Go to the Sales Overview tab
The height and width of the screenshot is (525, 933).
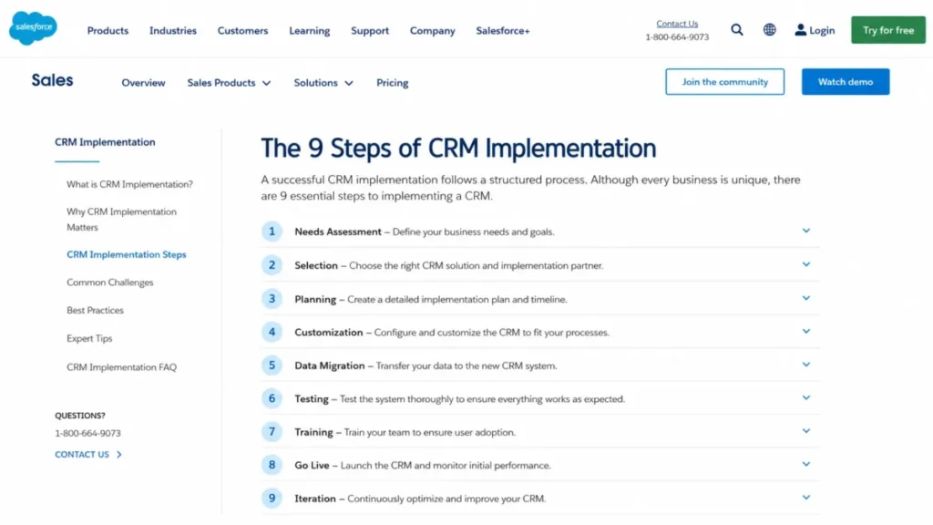[x=143, y=83]
